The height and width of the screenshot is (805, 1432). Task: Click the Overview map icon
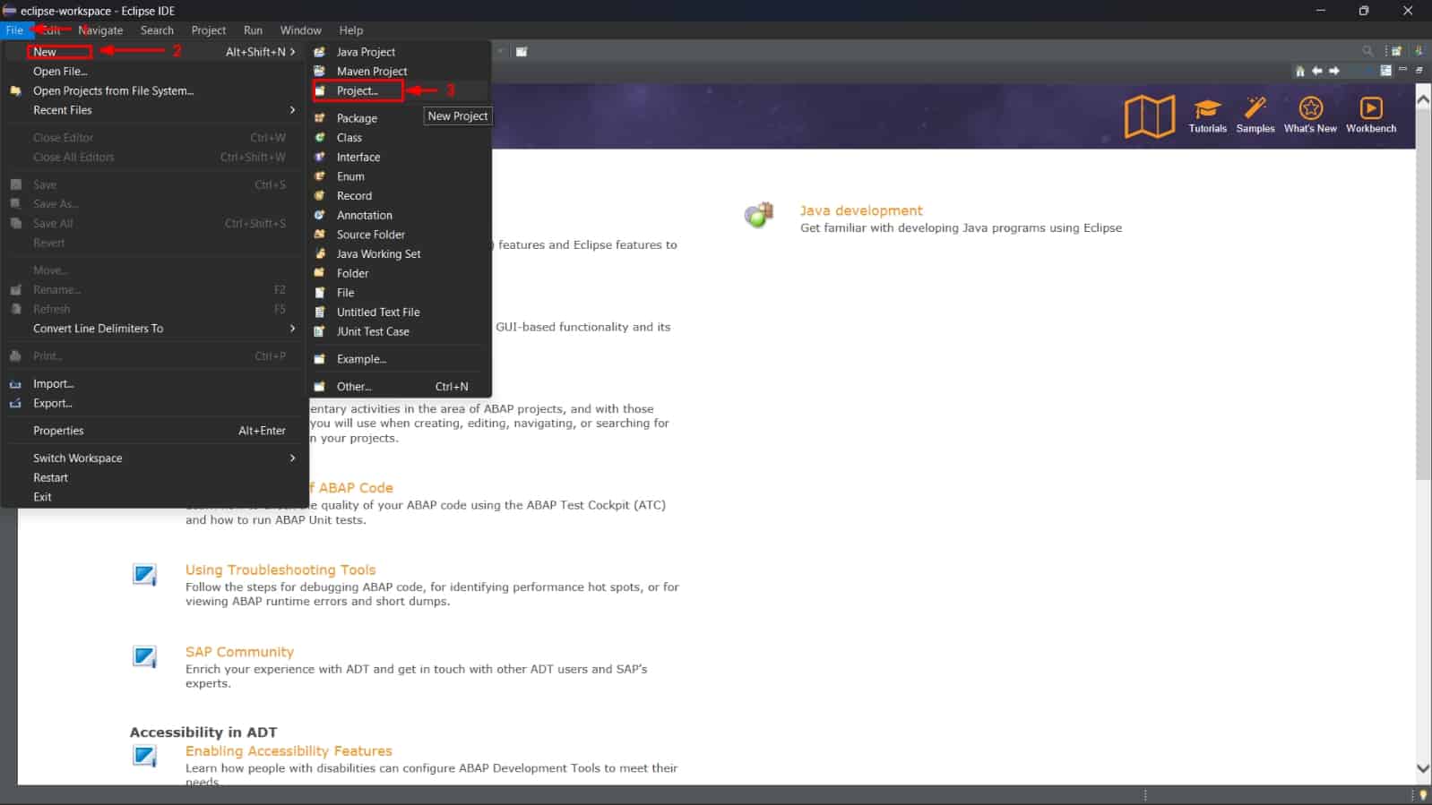[1149, 116]
